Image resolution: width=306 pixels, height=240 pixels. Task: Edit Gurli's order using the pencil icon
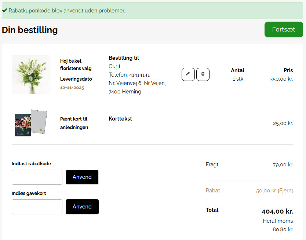(188, 74)
